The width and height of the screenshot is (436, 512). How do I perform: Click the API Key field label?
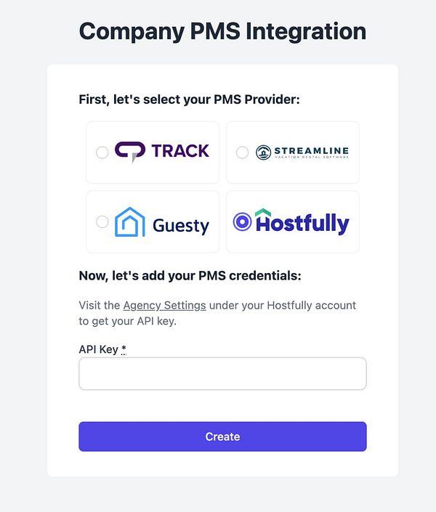(98, 349)
